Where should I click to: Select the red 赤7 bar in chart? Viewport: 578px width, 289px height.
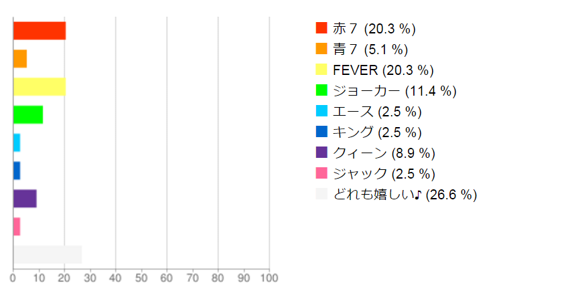[x=40, y=31]
